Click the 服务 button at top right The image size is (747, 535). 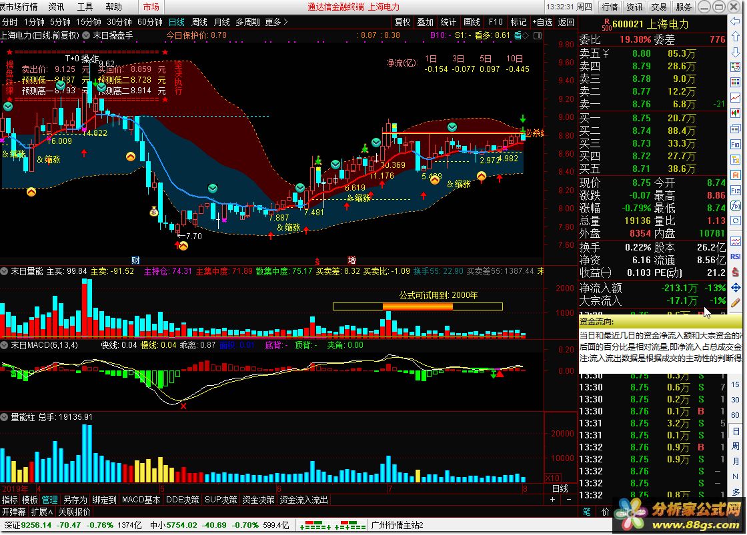[x=684, y=7]
